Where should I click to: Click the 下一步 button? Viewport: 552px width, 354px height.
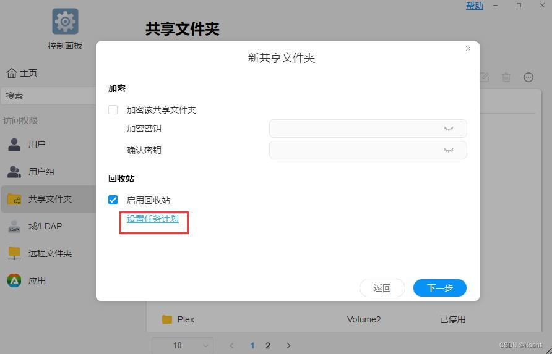point(439,288)
